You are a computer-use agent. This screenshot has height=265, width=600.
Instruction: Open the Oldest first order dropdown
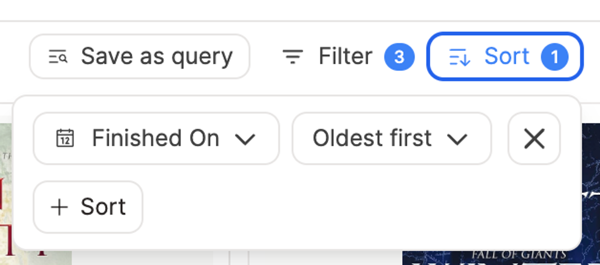391,138
